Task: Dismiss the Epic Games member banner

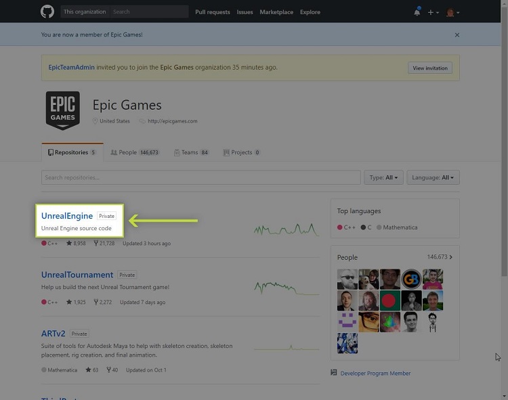Action: click(x=457, y=35)
